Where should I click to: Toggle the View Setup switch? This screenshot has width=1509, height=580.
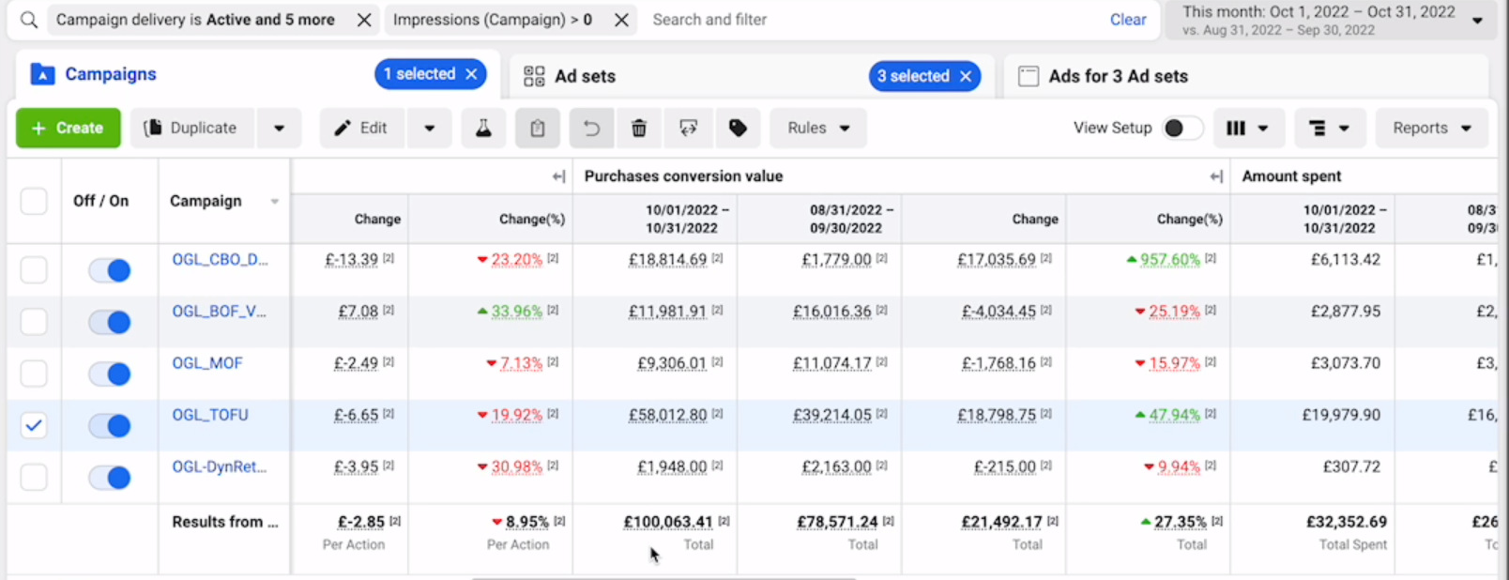coord(1181,128)
